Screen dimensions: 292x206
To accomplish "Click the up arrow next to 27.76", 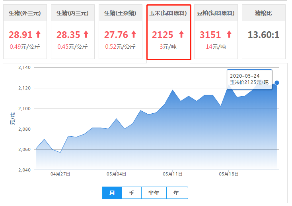I will point(133,34).
